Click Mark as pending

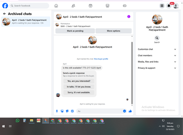(75, 31)
